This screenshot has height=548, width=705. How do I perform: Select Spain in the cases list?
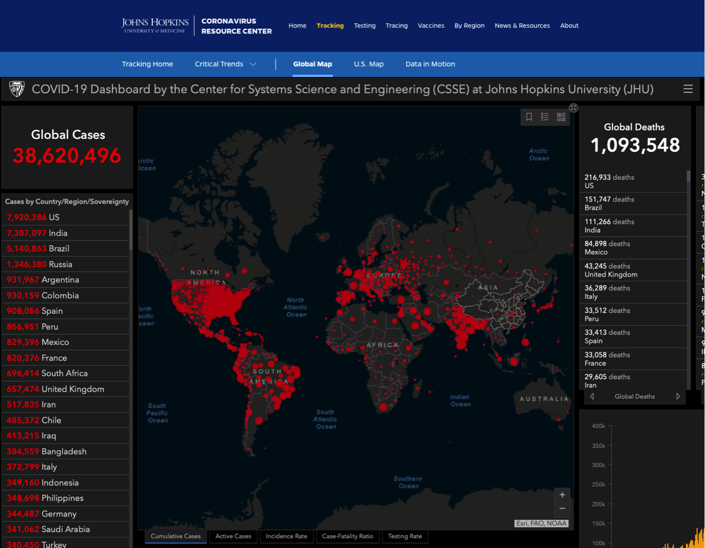65,311
